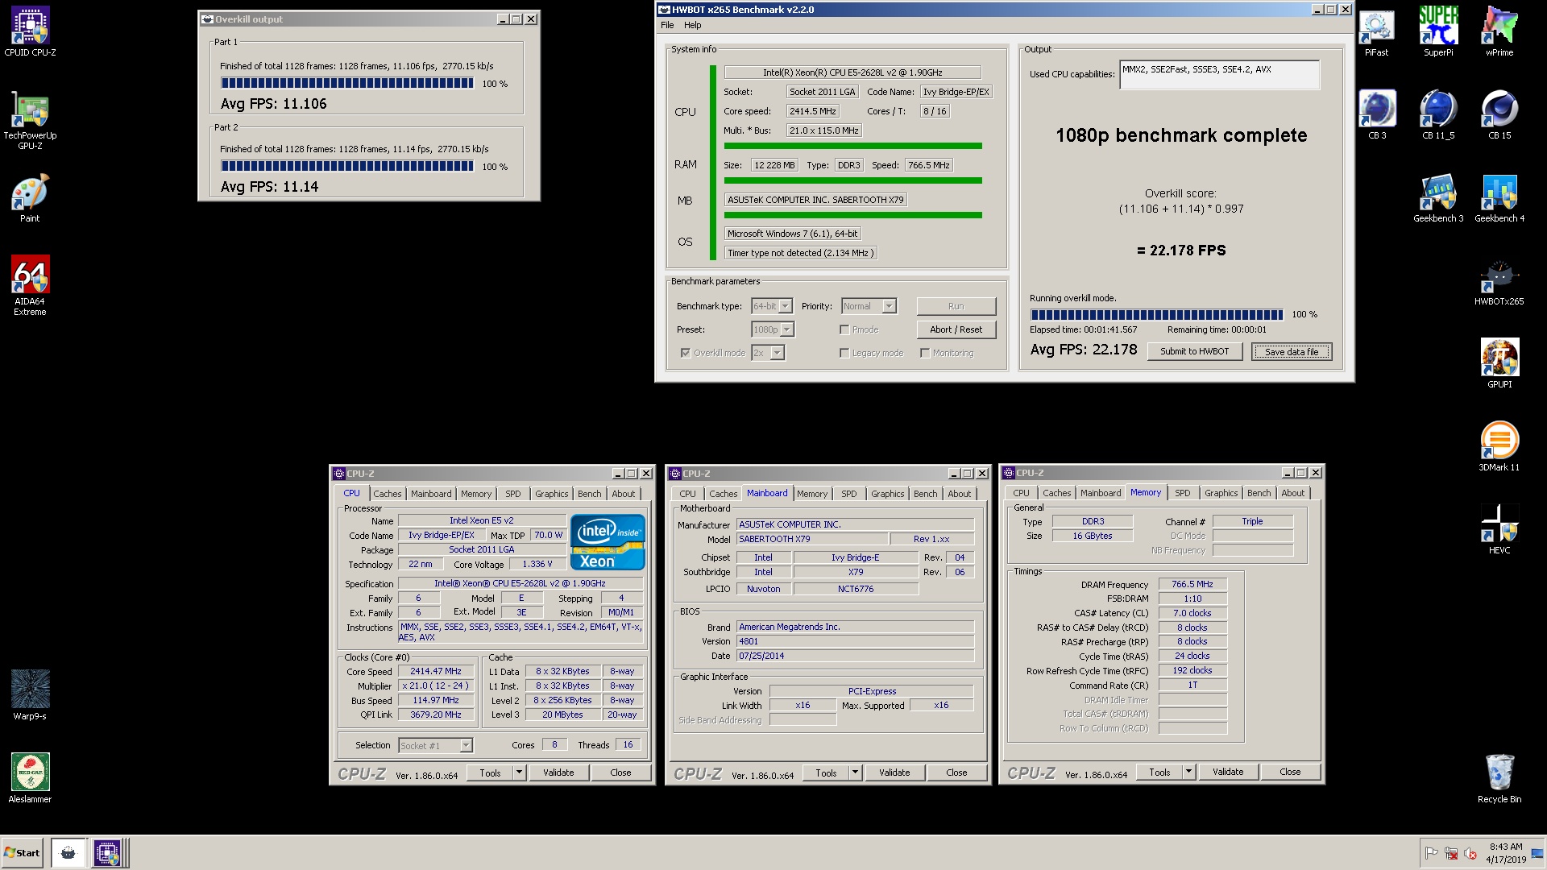1547x870 pixels.
Task: Select the HWBOT x265 taskbar icon
Action: pos(68,853)
